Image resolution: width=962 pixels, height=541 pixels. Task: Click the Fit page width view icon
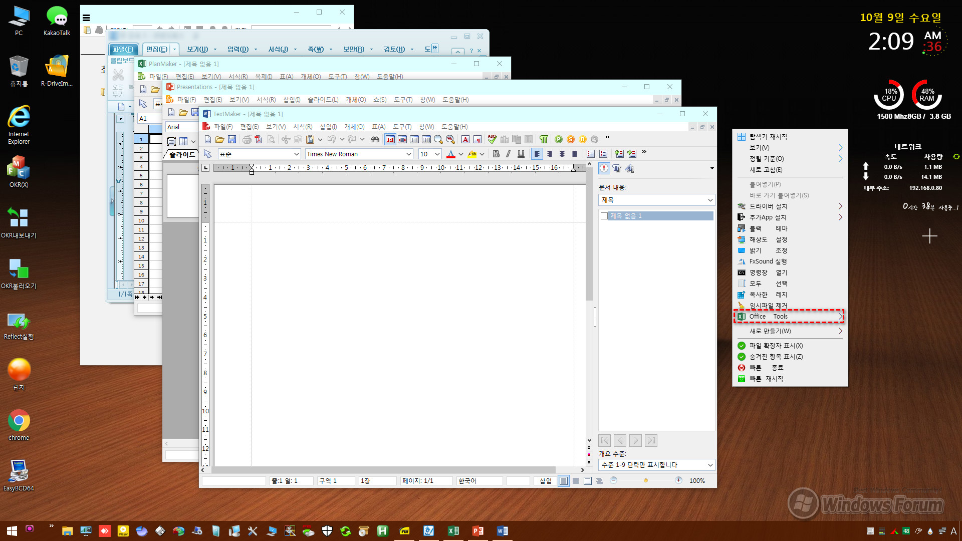(402, 139)
